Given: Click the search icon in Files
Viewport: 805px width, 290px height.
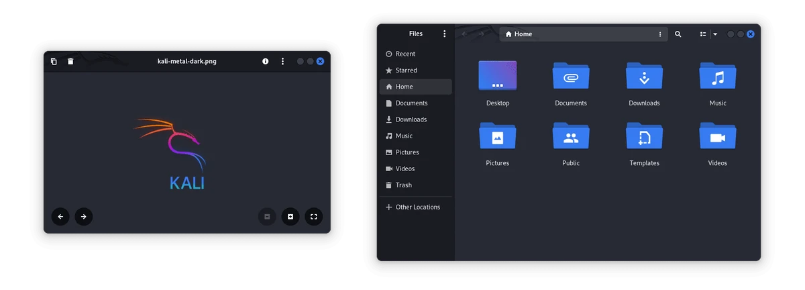Looking at the screenshot, I should point(678,34).
